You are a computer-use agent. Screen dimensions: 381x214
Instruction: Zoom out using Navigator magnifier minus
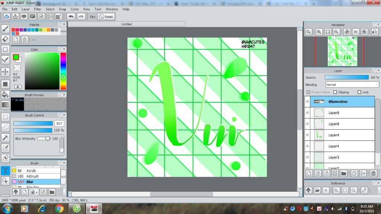point(336,32)
